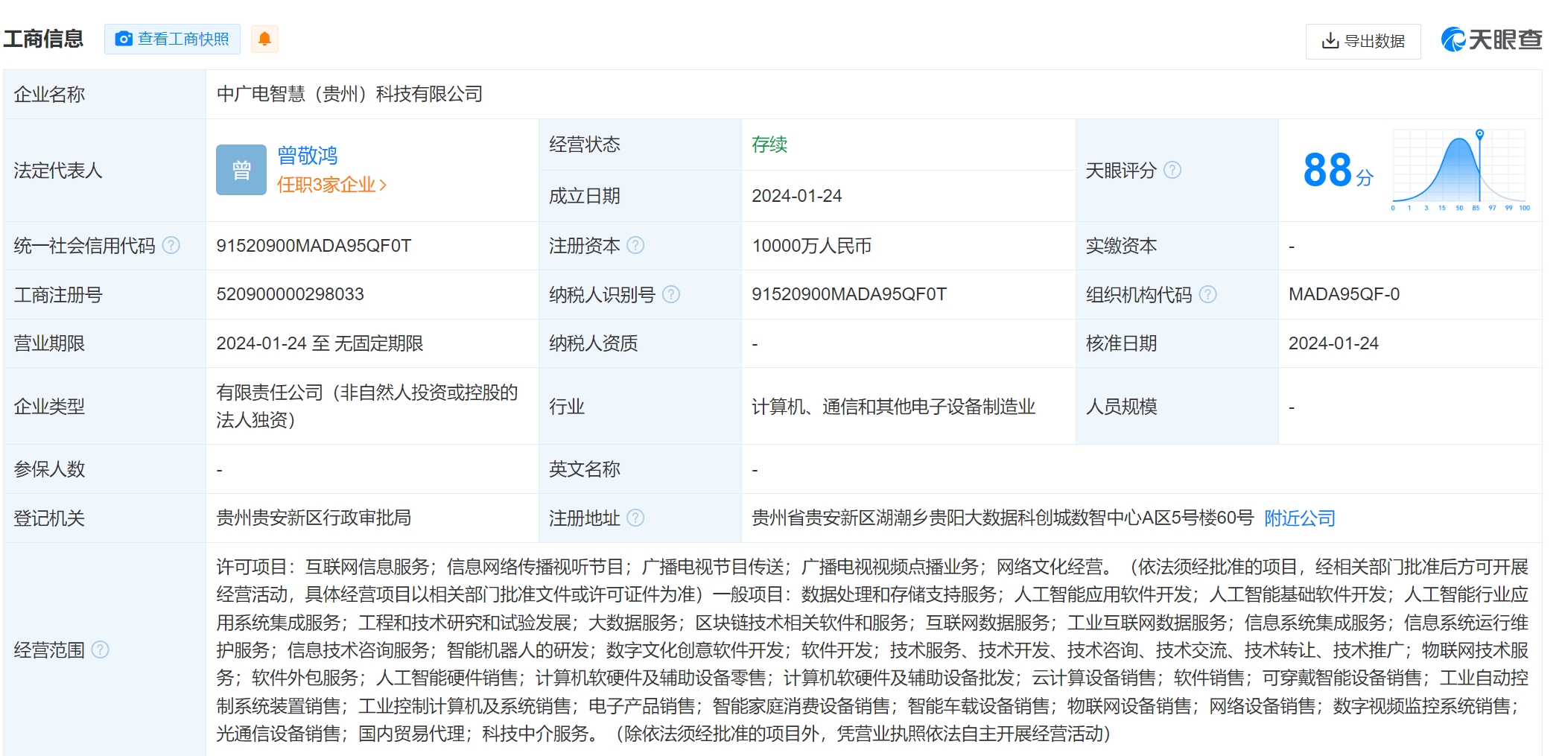Click help icon beside 纳税人识别号
1562x756 pixels.
(671, 294)
